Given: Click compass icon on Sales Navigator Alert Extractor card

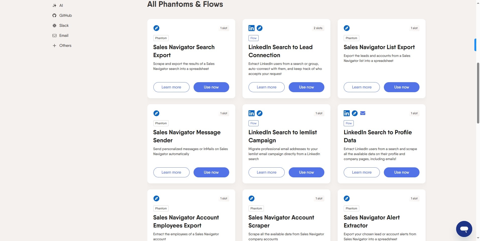Looking at the screenshot, I should (347, 198).
